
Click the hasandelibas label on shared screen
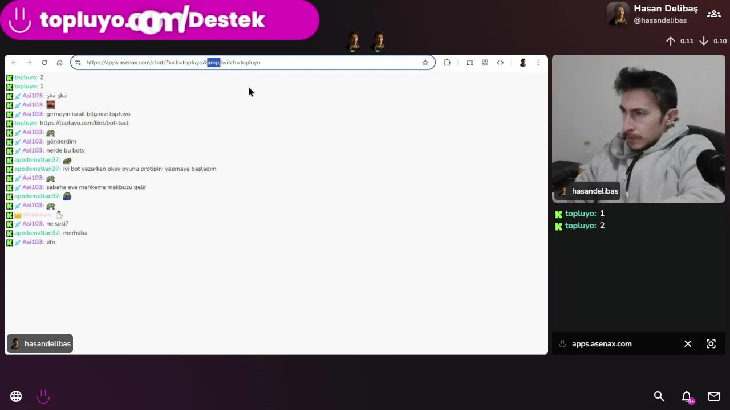tap(40, 344)
